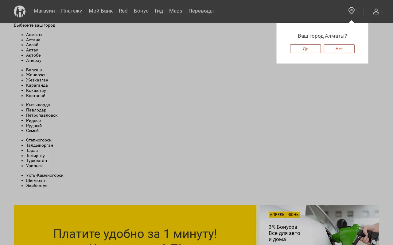393x245 pixels.
Task: Choose Актау from city list
Action: (x=32, y=50)
